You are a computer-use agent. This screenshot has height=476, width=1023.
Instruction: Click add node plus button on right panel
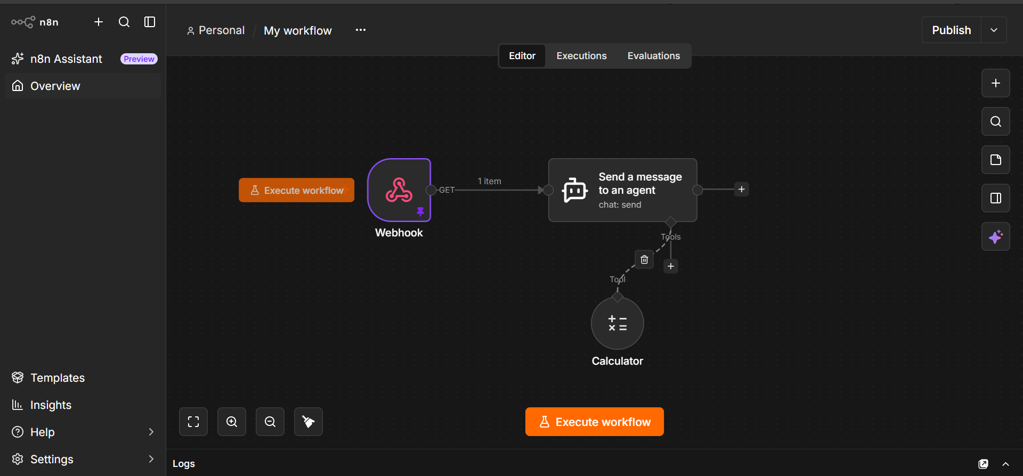point(996,83)
